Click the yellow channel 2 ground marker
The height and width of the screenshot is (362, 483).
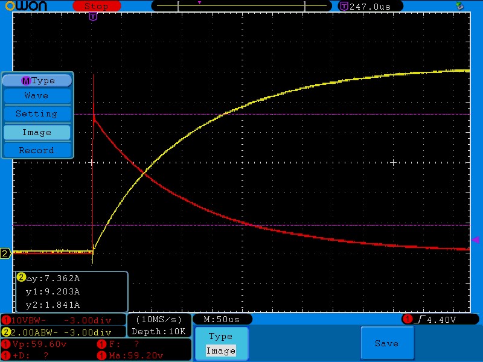(5, 253)
